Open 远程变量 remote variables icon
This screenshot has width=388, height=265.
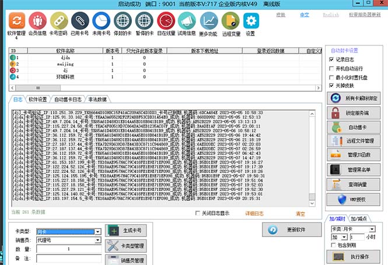coord(230,21)
